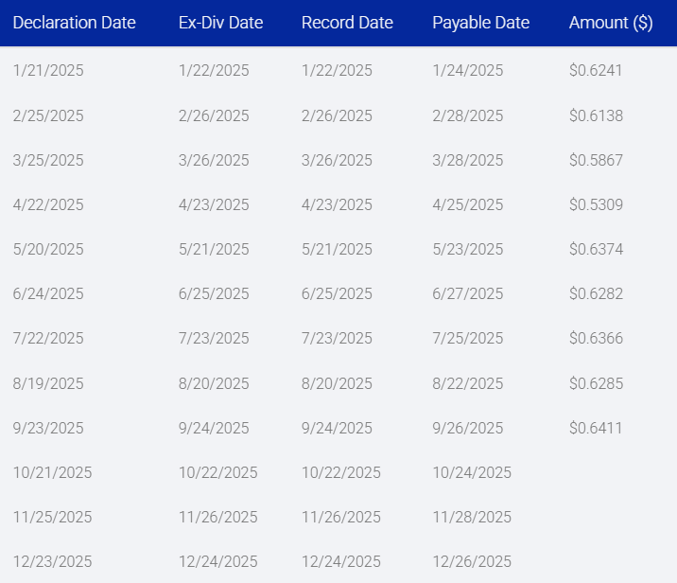Select declaration date 2/25/2025
The width and height of the screenshot is (677, 583).
(x=48, y=115)
